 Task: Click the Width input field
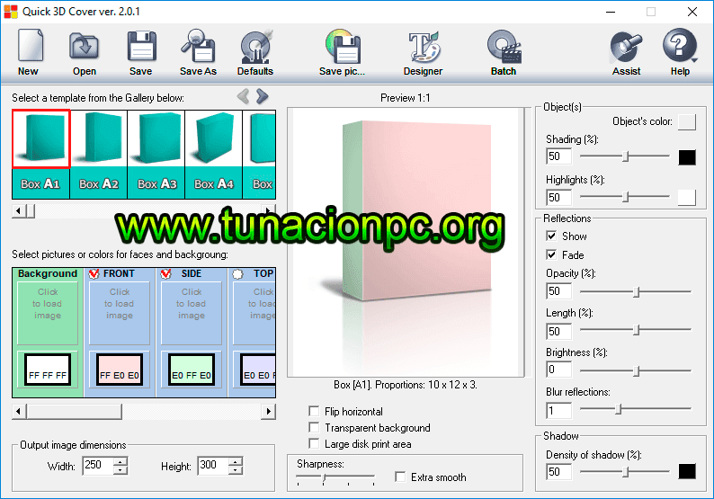click(x=98, y=466)
